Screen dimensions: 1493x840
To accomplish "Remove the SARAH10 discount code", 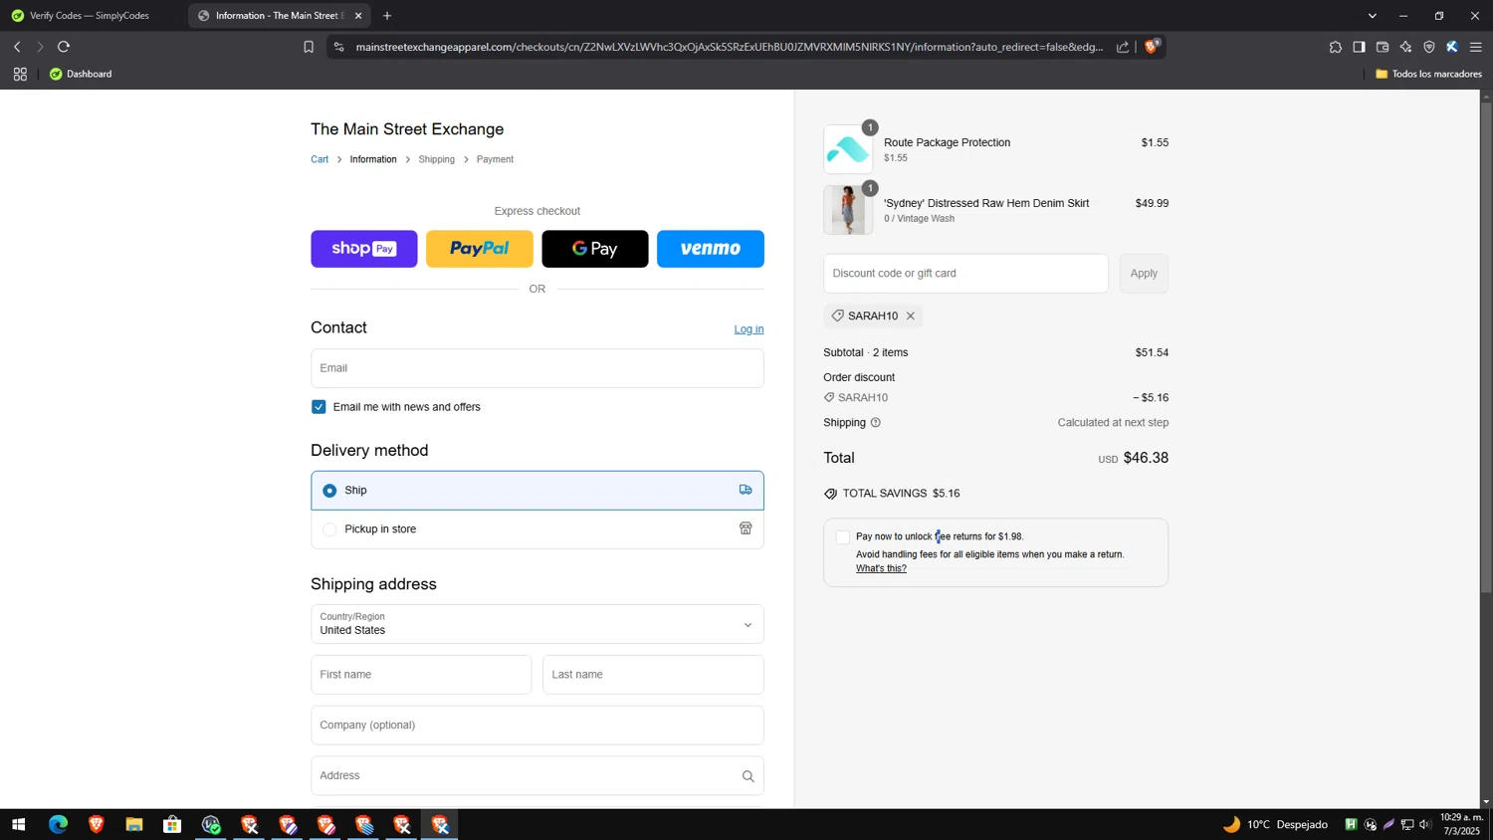I will (910, 316).
